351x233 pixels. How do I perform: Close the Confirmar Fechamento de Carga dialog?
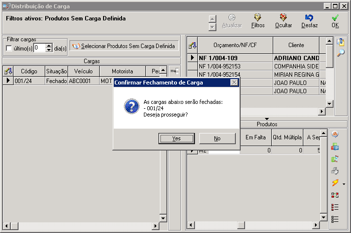pos(234,83)
